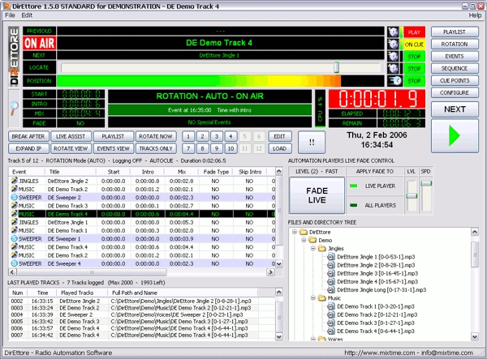The image size is (487, 359).
Task: Click the LOCATE position slider thumb
Action: (336, 68)
